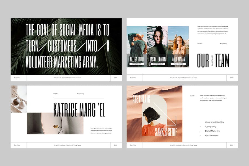Click the bullet dot beside Visual brand identity
Viewport: 249px width, 166px height.
coord(200,122)
